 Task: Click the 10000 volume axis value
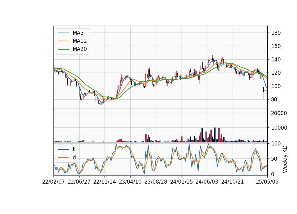tap(279, 128)
